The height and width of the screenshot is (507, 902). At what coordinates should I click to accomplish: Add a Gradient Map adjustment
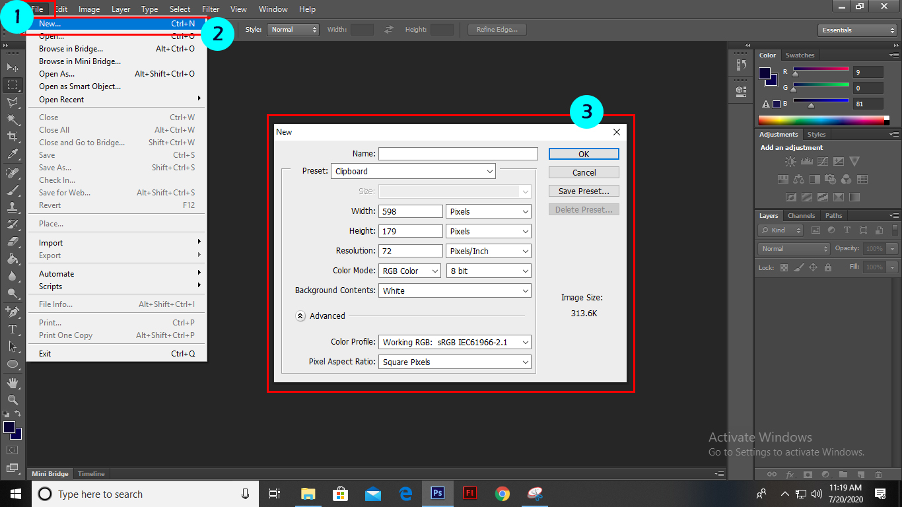point(854,197)
